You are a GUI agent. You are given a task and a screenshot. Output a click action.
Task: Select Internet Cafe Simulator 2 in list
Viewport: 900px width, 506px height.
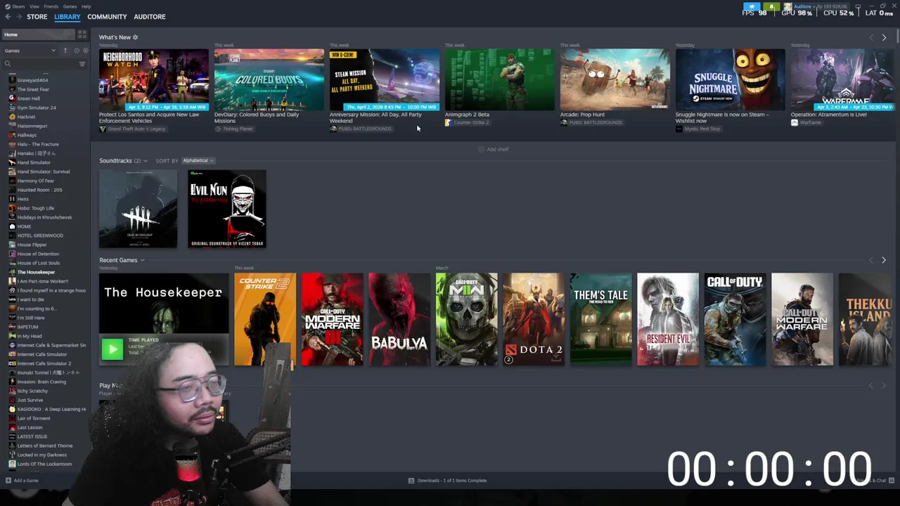[45, 363]
